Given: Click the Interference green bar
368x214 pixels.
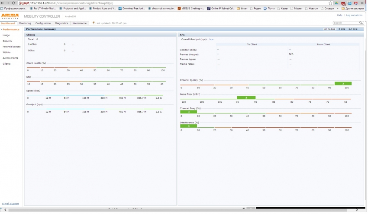Looking at the screenshot, I should (x=189, y=126).
